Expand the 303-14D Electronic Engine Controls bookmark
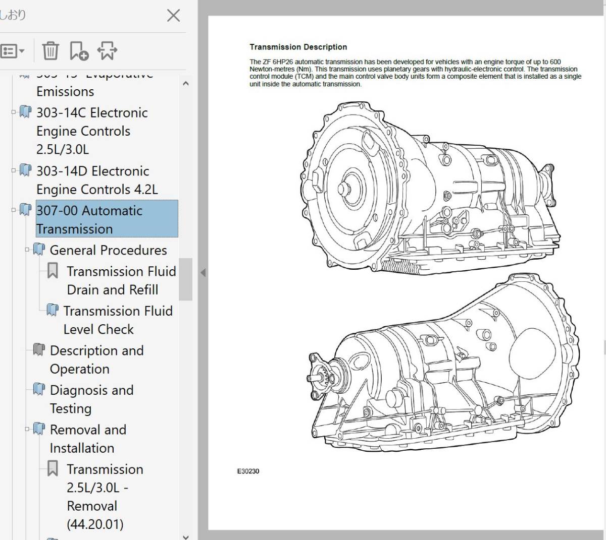The image size is (606, 540). [x=14, y=170]
